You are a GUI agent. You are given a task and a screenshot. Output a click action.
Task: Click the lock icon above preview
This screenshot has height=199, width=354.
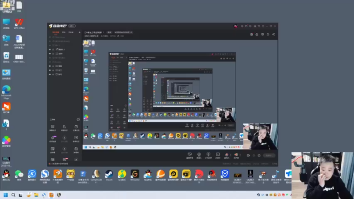(257, 34)
